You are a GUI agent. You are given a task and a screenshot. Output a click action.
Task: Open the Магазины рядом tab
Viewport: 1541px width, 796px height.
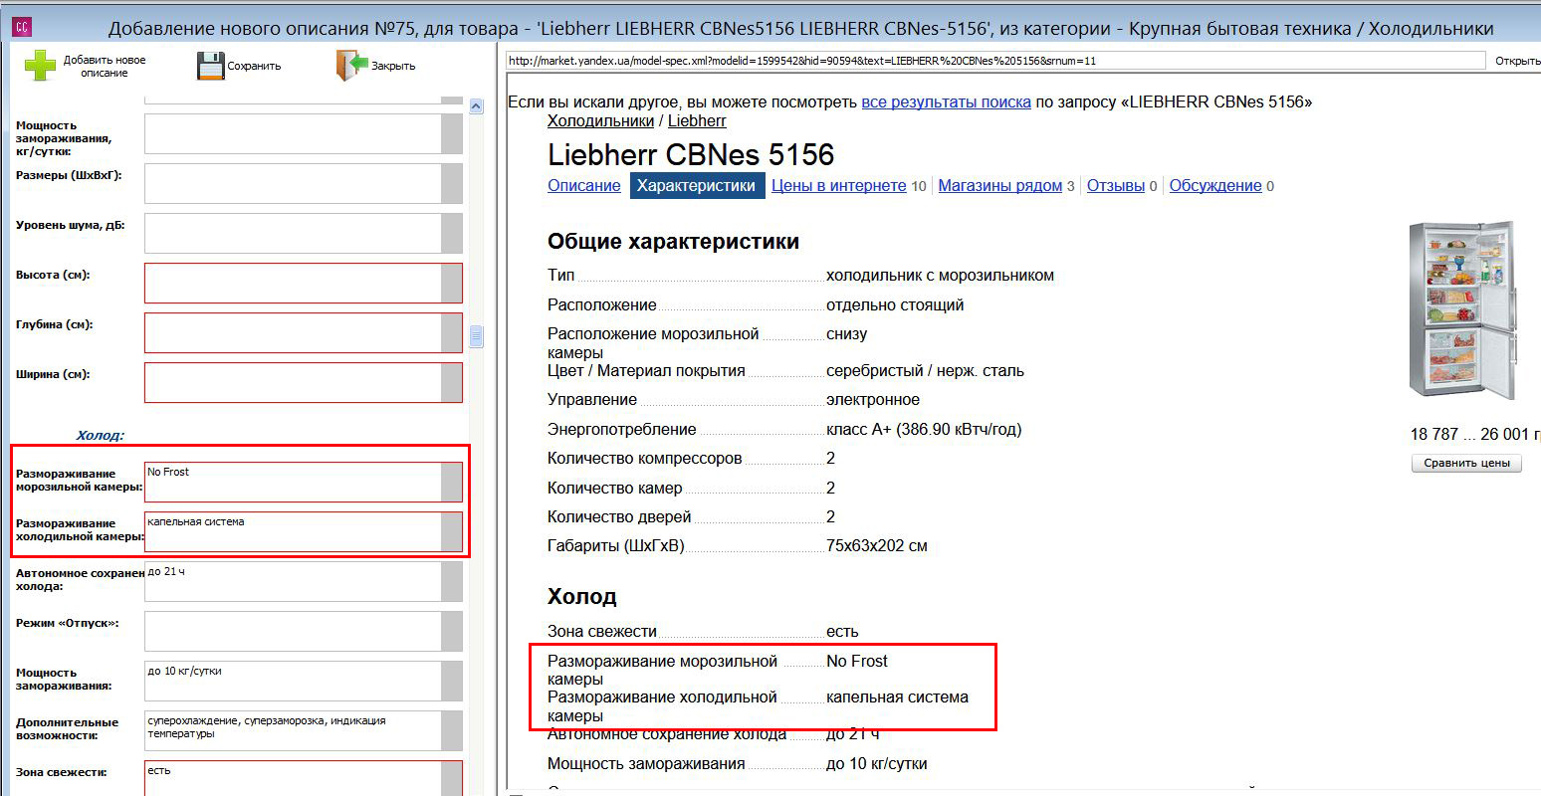pyautogui.click(x=999, y=185)
